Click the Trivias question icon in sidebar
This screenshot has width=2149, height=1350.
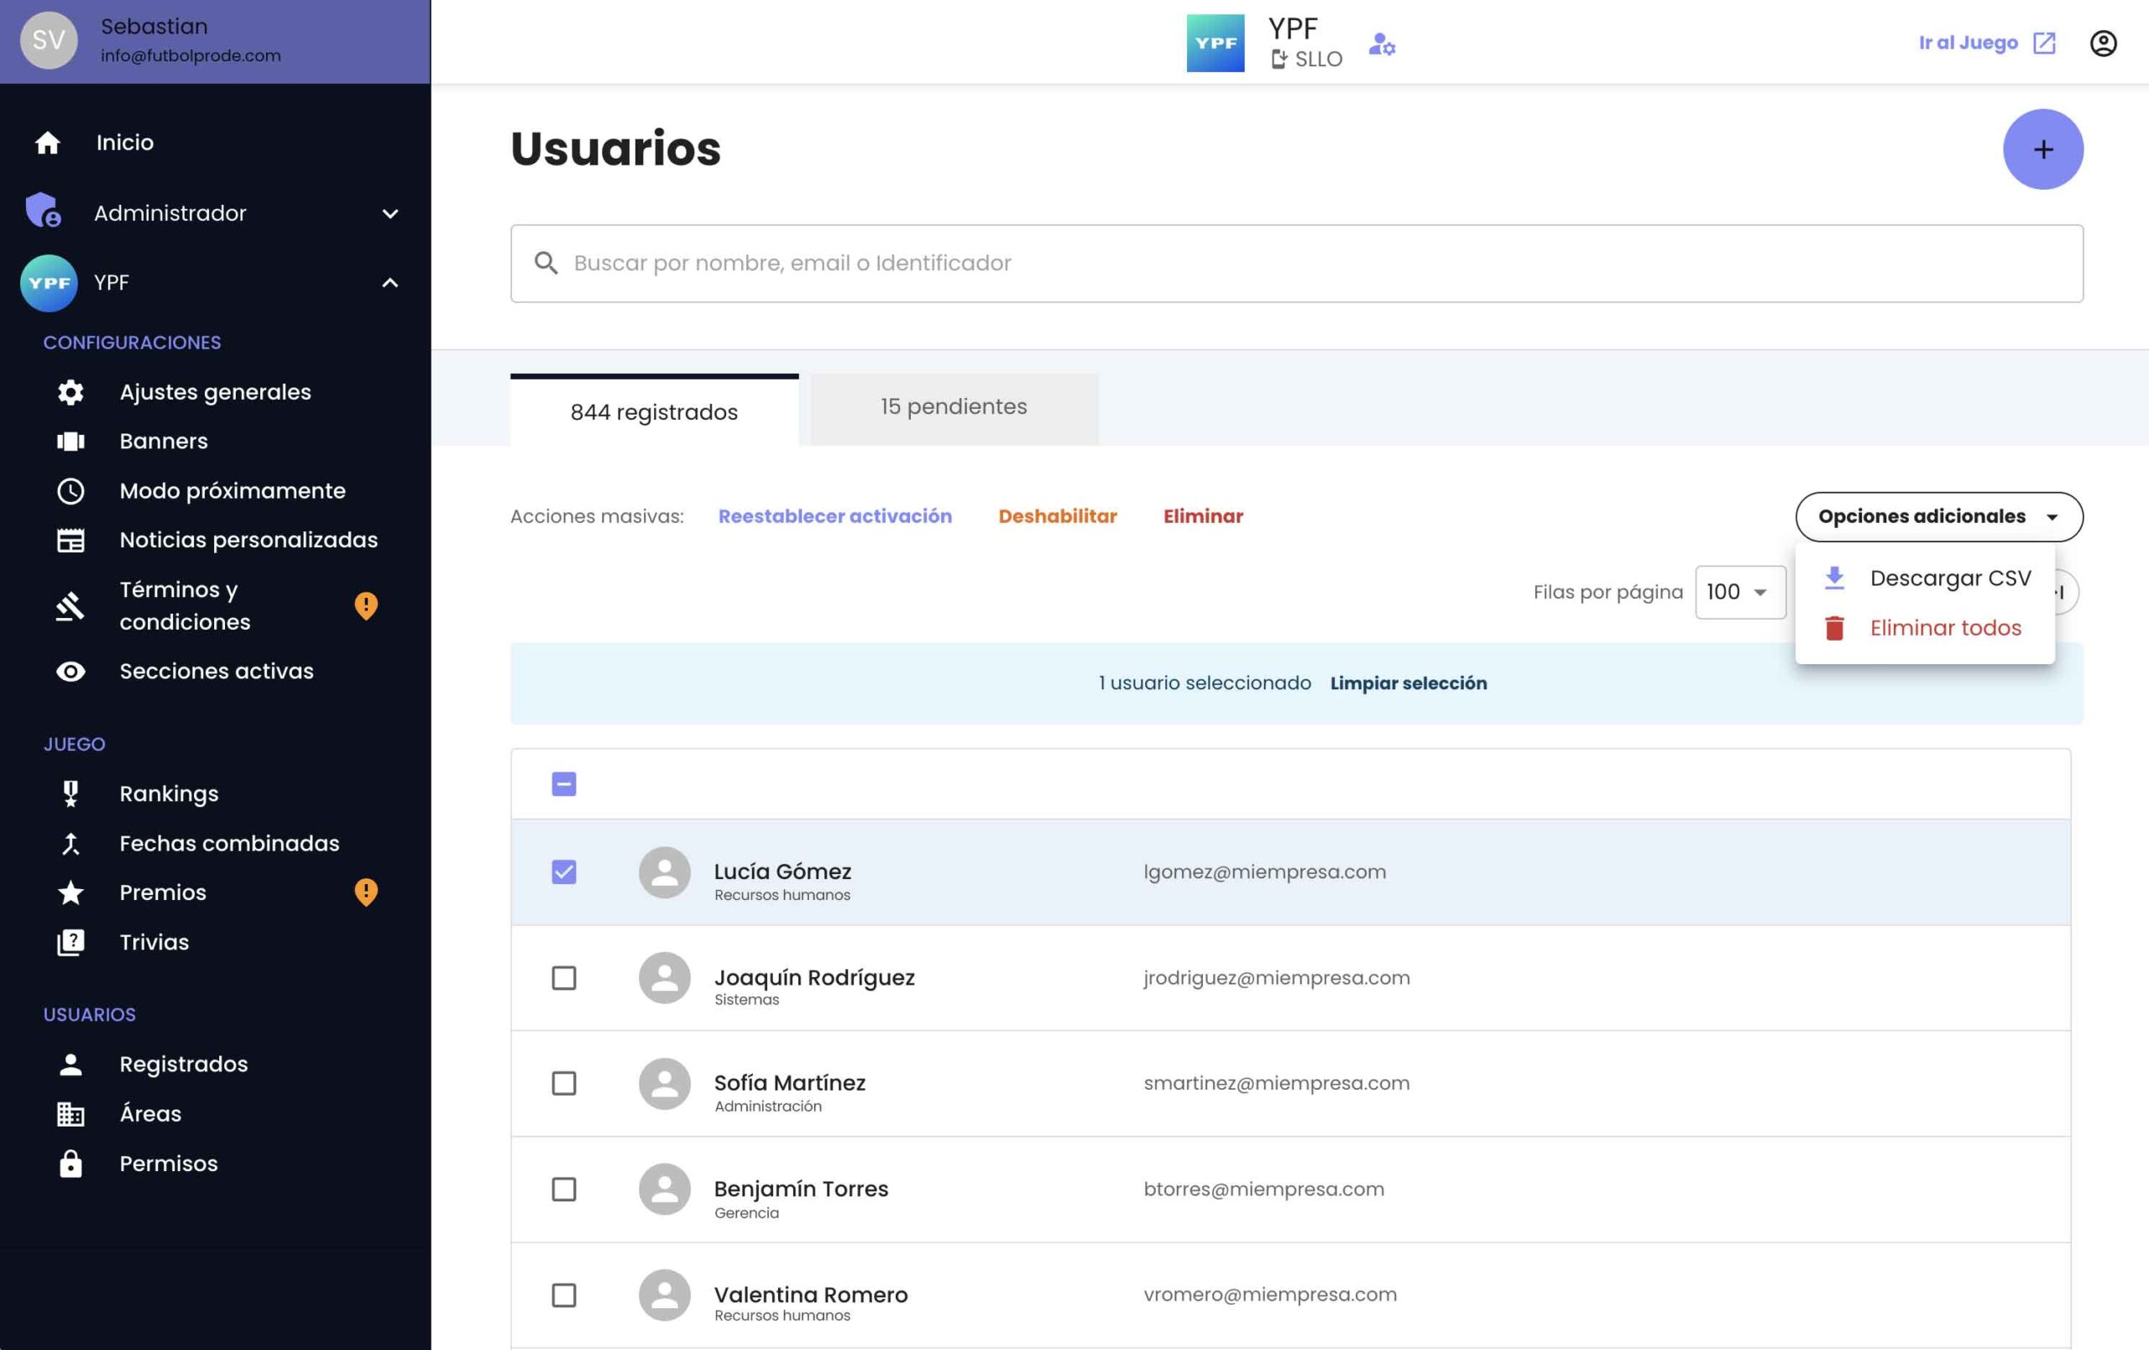pos(71,942)
